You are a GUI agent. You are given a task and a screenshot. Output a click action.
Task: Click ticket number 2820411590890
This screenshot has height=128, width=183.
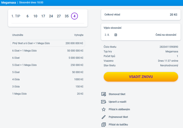pyautogui.click(x=169, y=47)
